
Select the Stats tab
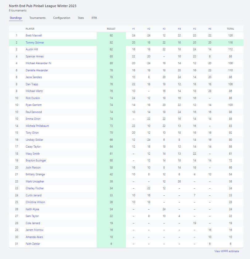[x=81, y=18]
